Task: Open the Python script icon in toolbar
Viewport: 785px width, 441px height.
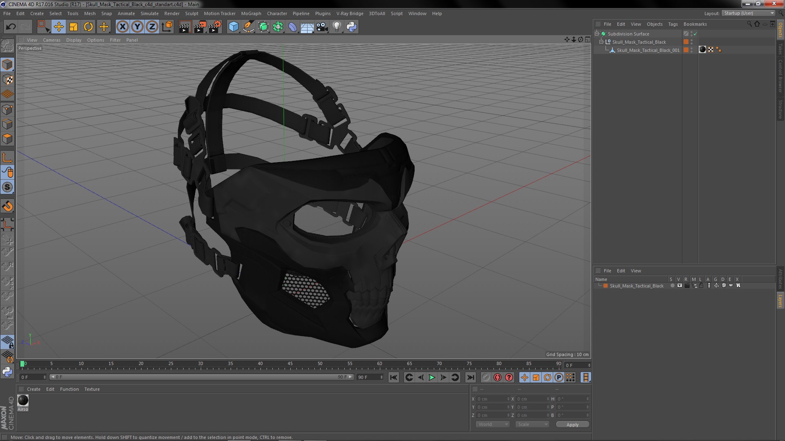Action: (x=352, y=27)
